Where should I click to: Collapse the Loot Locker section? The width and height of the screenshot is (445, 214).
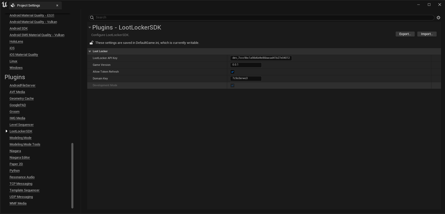click(x=90, y=51)
